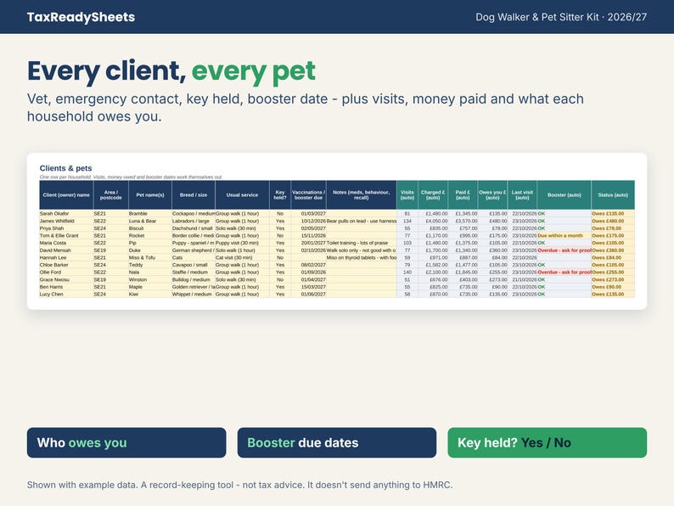Screen dimensions: 674x506
Task: Click the note about Bear pulling on lead
Action: tap(361, 221)
